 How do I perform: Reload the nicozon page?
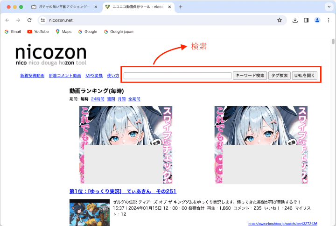pyautogui.click(x=29, y=20)
